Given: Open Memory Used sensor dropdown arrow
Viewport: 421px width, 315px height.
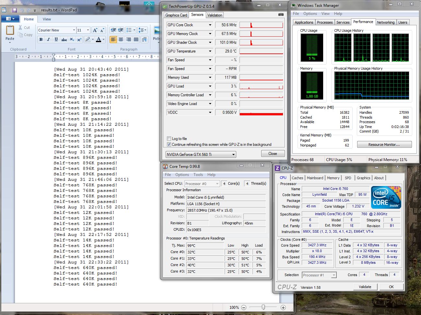Looking at the screenshot, I should pos(210,77).
